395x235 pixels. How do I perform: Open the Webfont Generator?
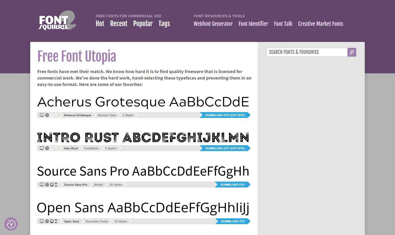pos(213,24)
